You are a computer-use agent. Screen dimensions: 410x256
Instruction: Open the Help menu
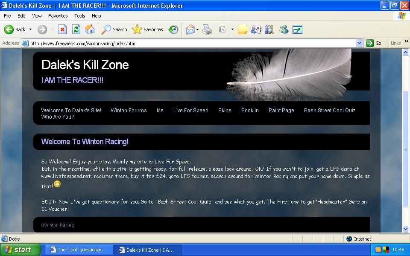[x=96, y=16]
